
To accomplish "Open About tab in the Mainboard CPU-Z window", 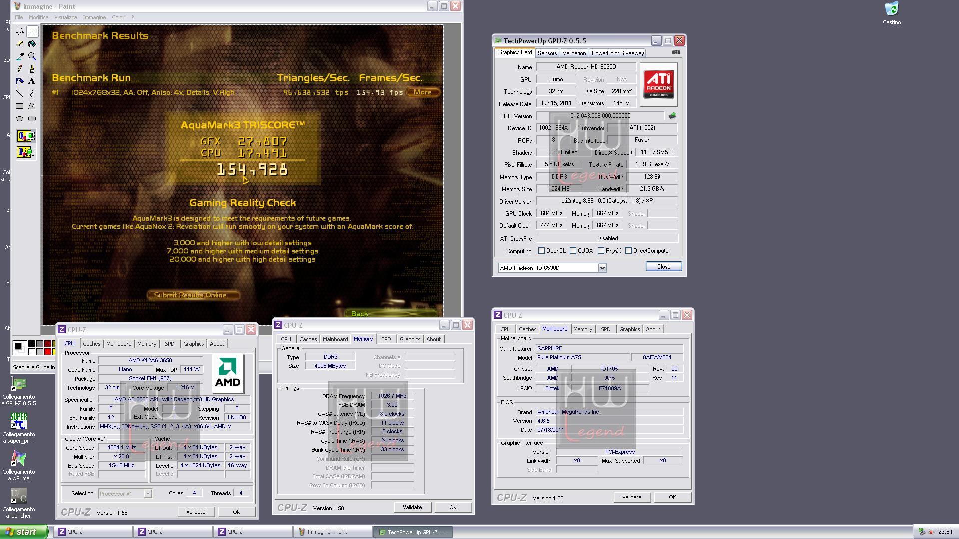I will 653,329.
